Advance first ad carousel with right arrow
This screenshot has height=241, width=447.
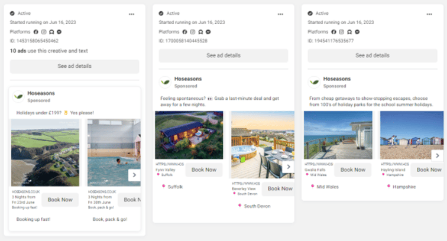tap(134, 175)
